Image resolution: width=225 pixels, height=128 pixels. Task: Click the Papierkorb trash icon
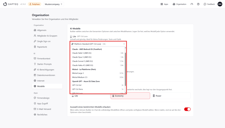[35, 47]
